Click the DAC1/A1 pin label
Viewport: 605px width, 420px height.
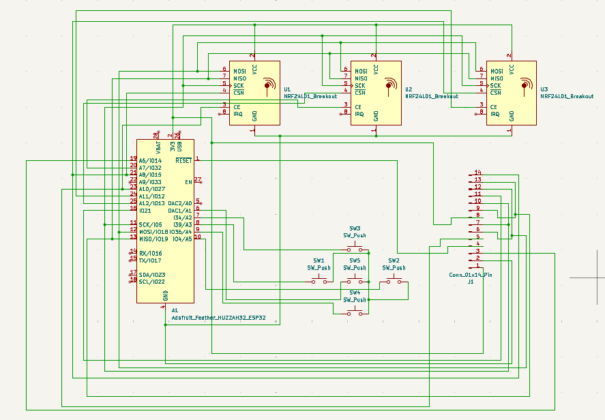pos(180,211)
